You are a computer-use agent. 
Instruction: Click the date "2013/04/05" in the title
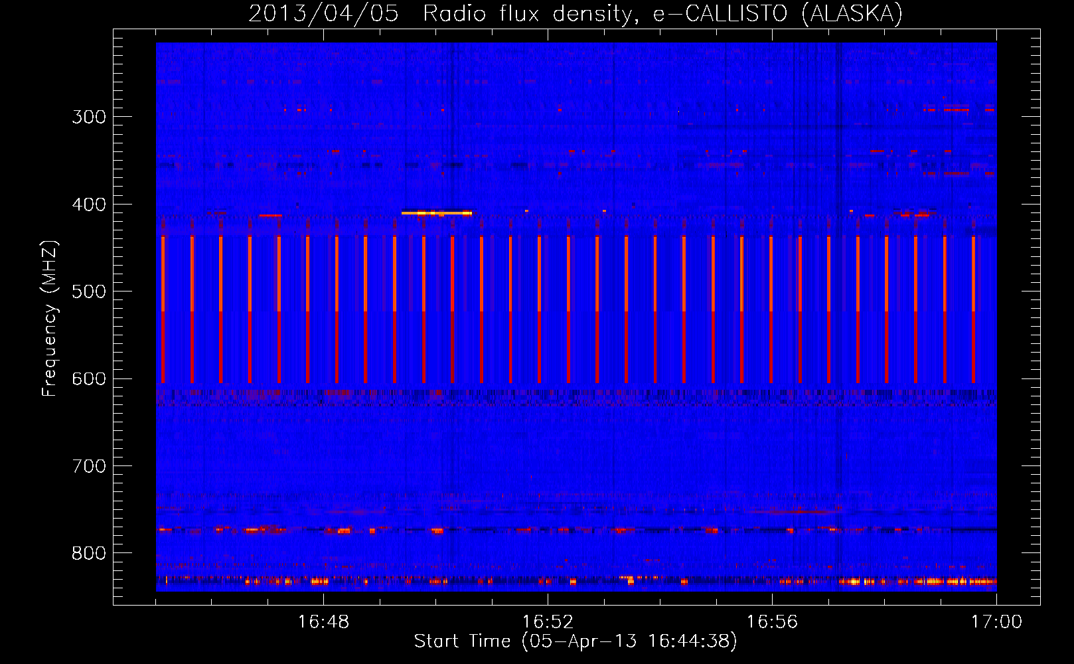[323, 13]
